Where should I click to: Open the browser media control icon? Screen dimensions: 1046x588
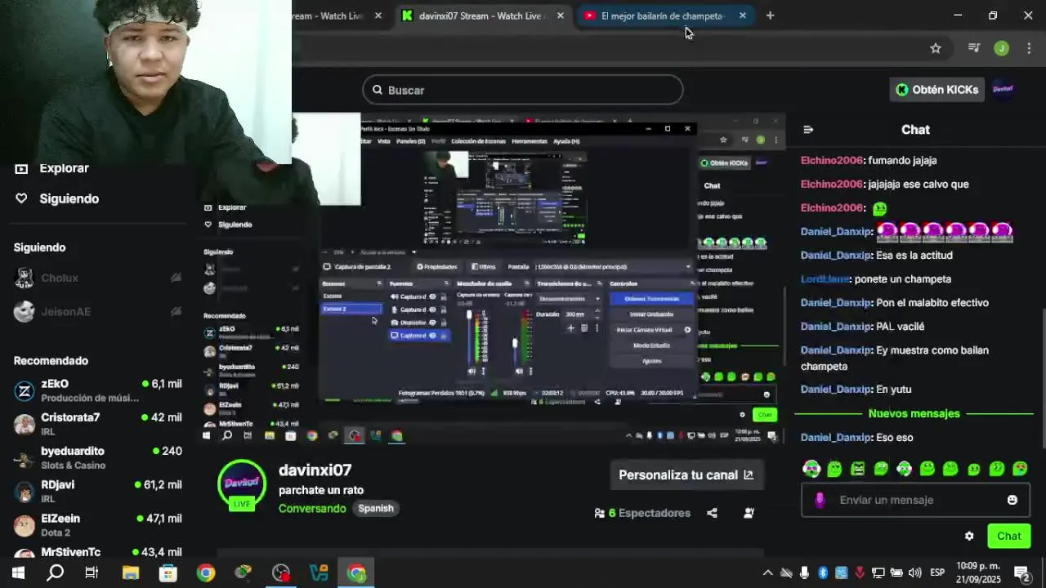[974, 48]
